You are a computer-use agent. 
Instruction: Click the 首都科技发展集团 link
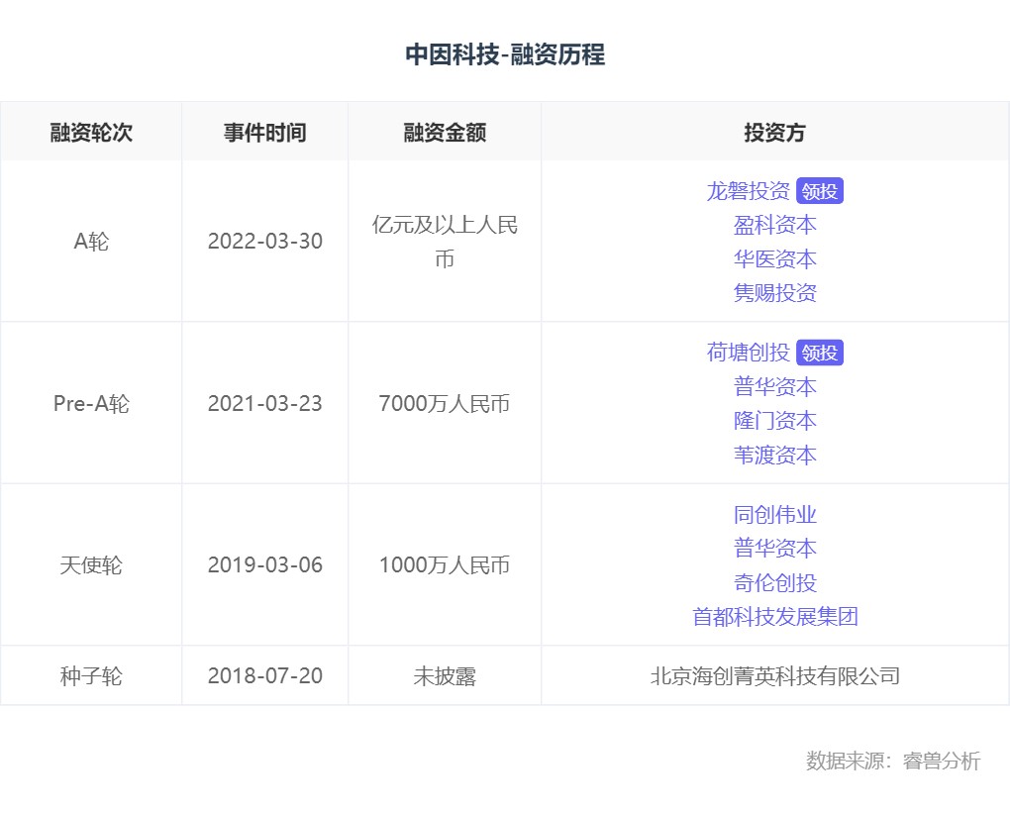[x=774, y=616]
